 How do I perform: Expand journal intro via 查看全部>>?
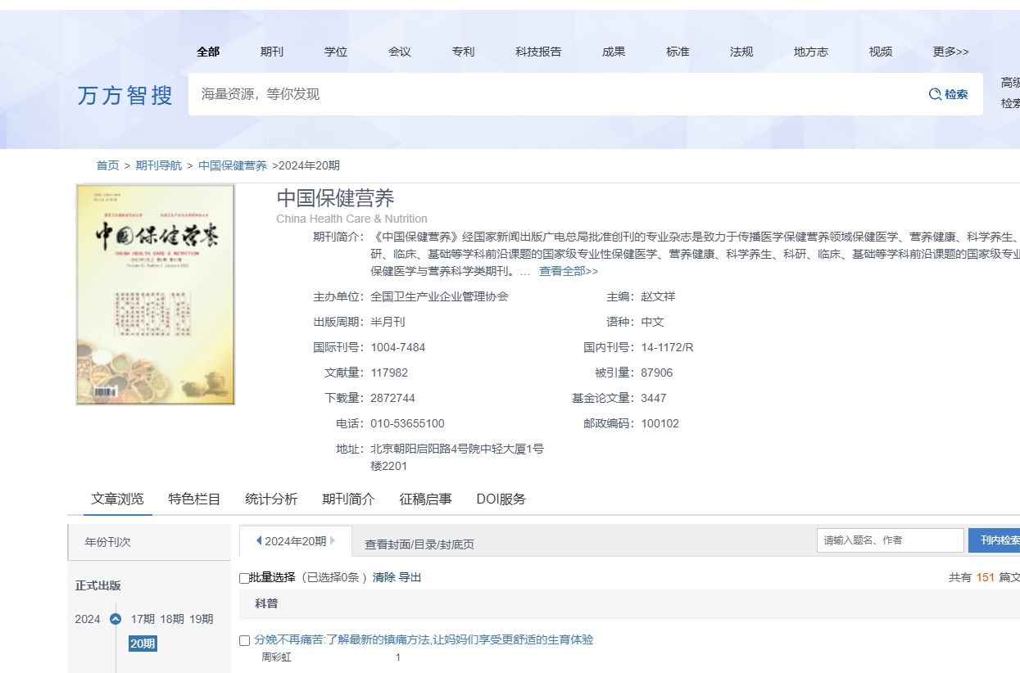[568, 271]
